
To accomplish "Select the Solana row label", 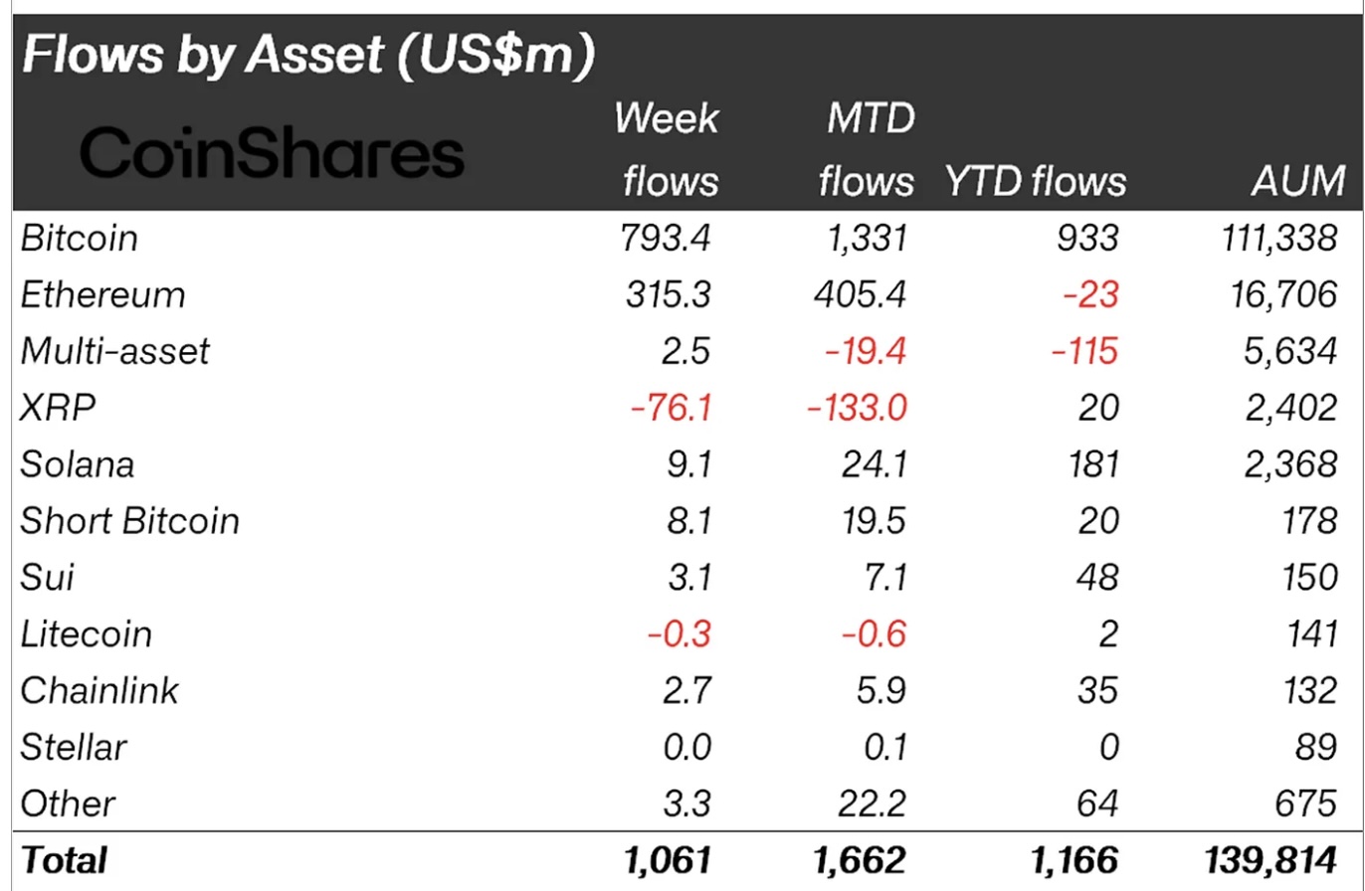I will [78, 464].
